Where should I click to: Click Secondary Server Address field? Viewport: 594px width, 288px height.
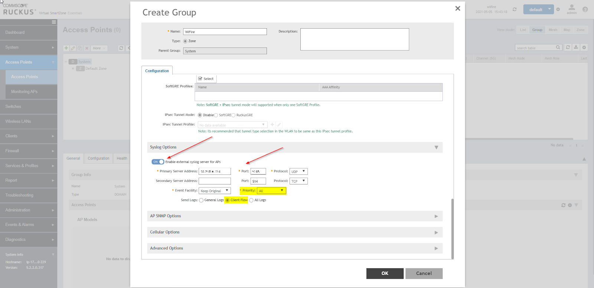point(215,181)
